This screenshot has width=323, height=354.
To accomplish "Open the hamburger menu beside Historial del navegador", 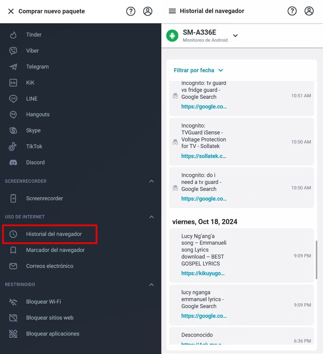I will [x=172, y=11].
